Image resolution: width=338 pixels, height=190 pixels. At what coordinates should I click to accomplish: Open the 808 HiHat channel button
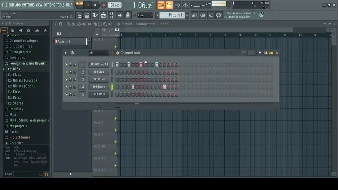point(99,79)
